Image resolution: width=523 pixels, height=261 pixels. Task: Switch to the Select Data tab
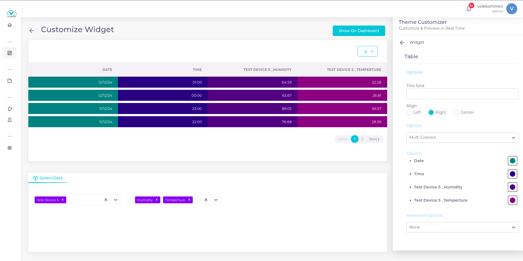tap(48, 178)
